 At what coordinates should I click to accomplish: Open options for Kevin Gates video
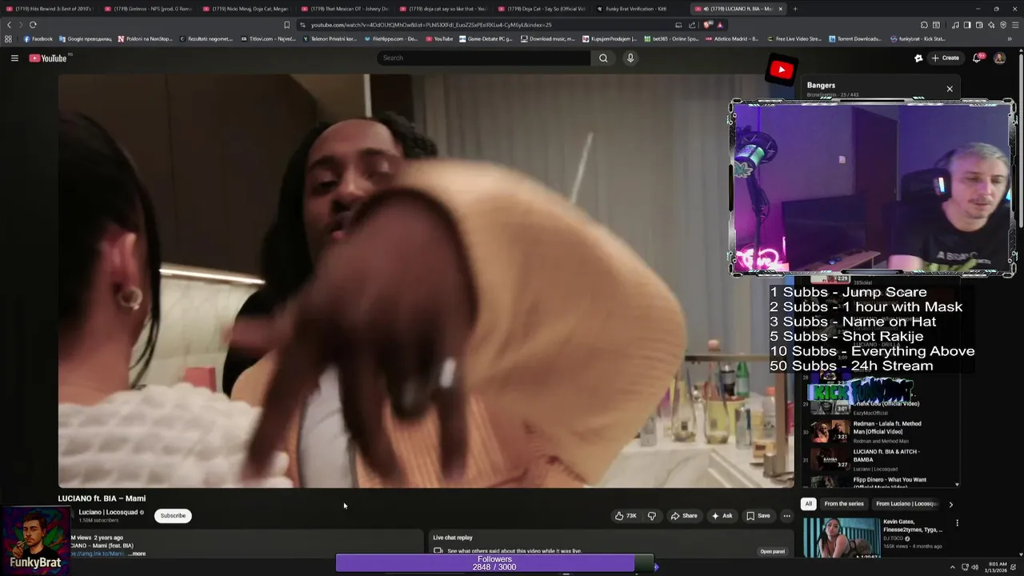957,523
